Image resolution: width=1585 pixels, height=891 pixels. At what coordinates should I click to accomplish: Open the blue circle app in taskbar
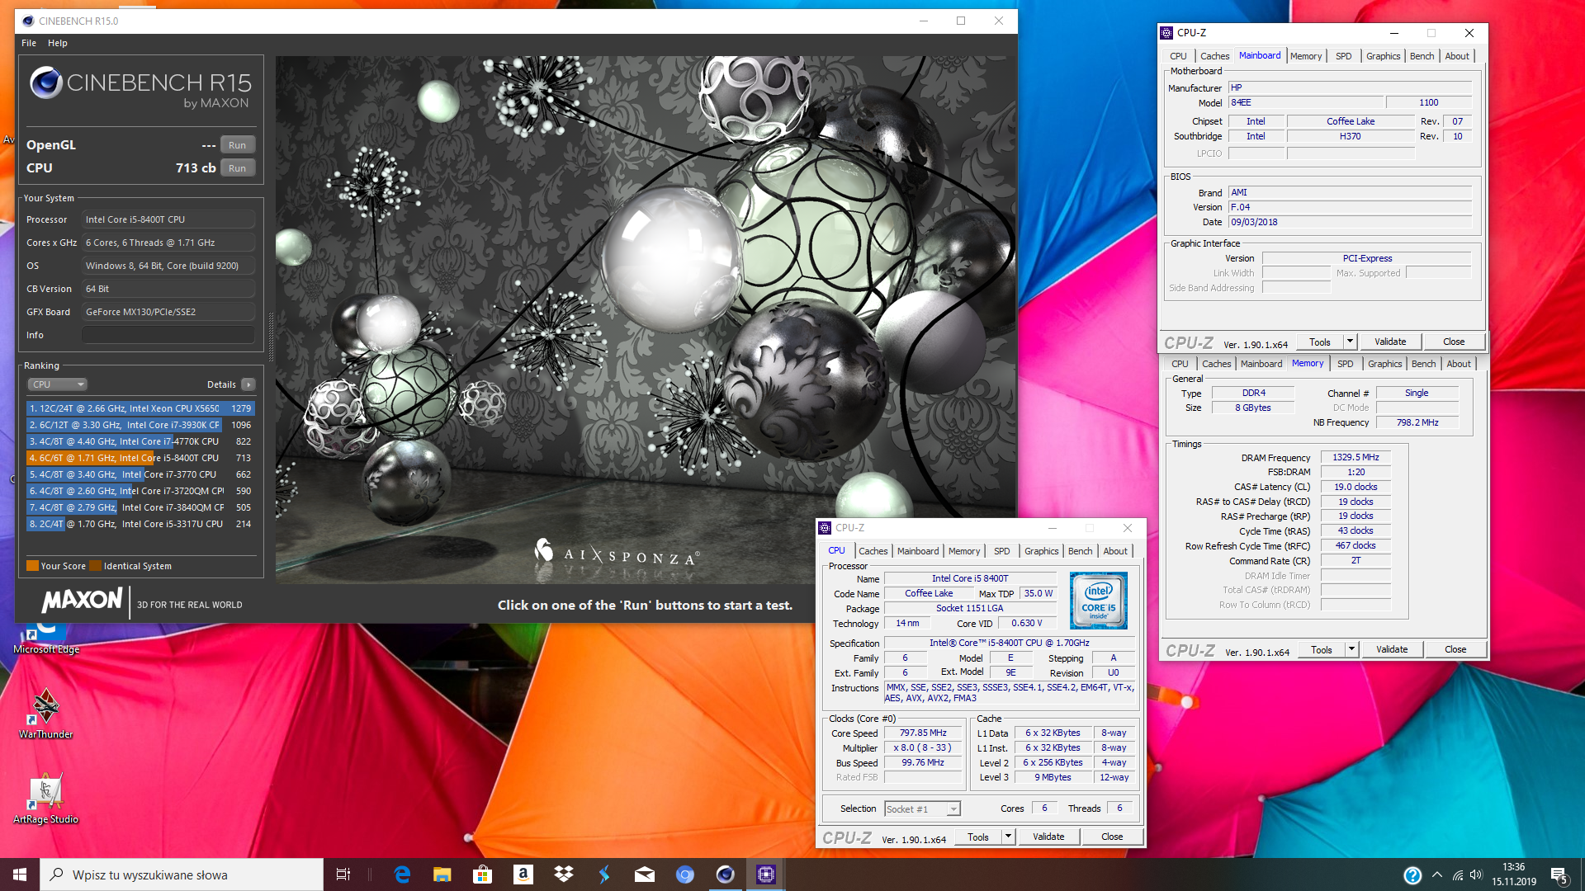[685, 874]
